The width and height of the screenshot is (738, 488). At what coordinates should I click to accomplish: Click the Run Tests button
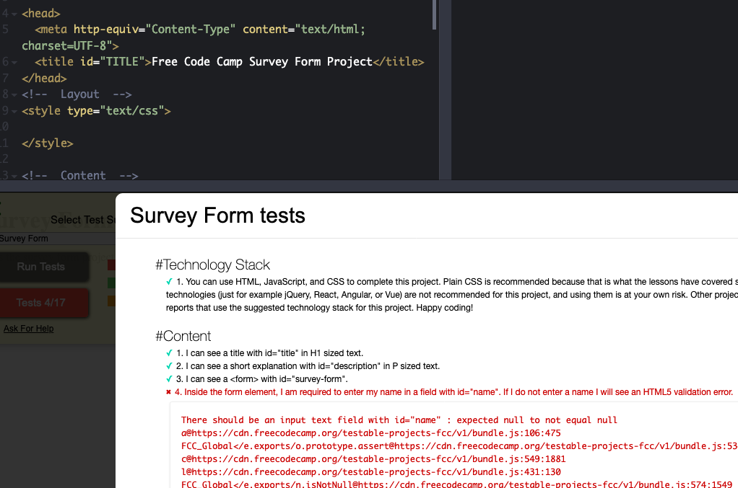coord(40,267)
